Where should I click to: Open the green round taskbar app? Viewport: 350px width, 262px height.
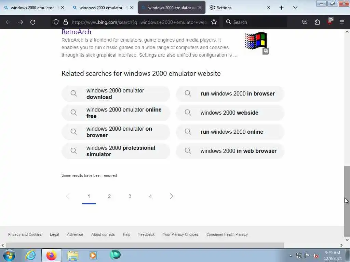(115, 255)
